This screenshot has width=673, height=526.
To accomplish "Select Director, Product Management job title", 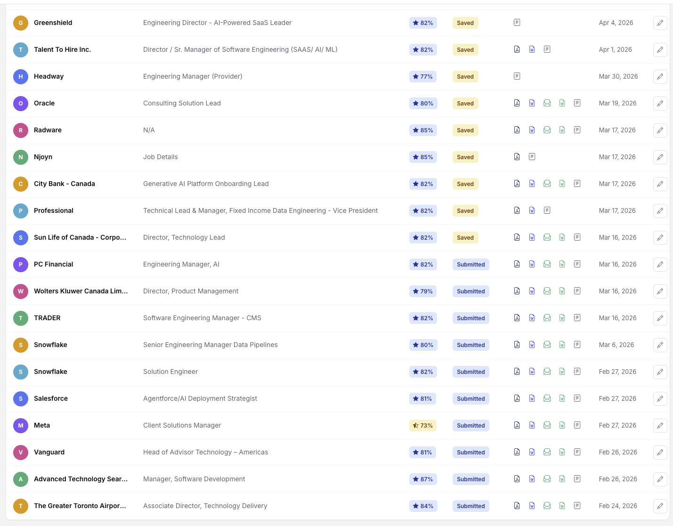I will (x=191, y=291).
